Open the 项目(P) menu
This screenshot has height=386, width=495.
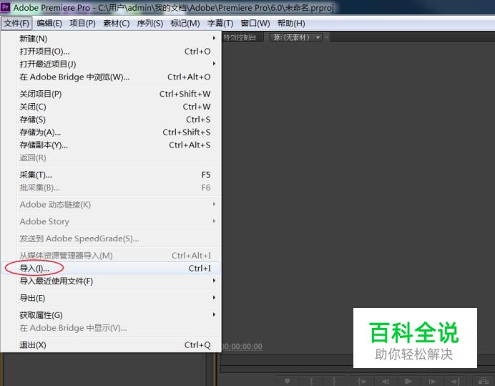tap(82, 24)
